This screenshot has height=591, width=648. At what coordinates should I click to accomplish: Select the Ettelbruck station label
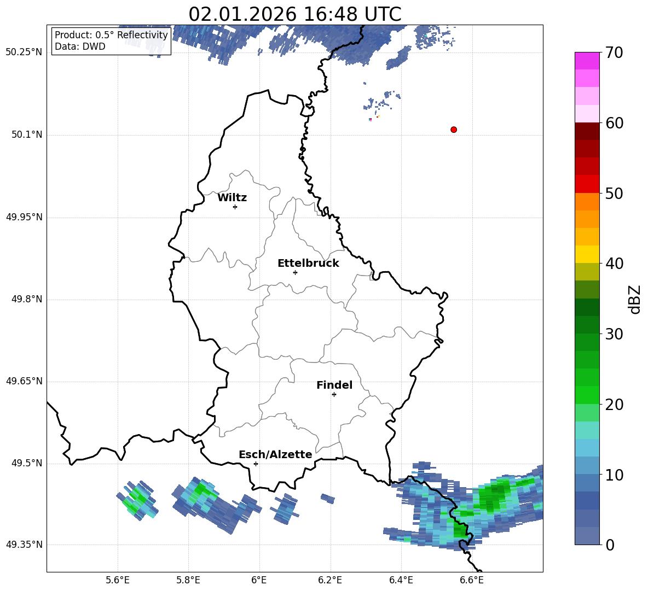coord(308,264)
